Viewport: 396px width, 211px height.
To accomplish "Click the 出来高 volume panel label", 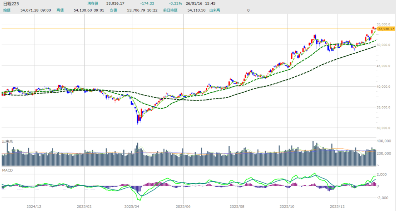I will pyautogui.click(x=8, y=141).
